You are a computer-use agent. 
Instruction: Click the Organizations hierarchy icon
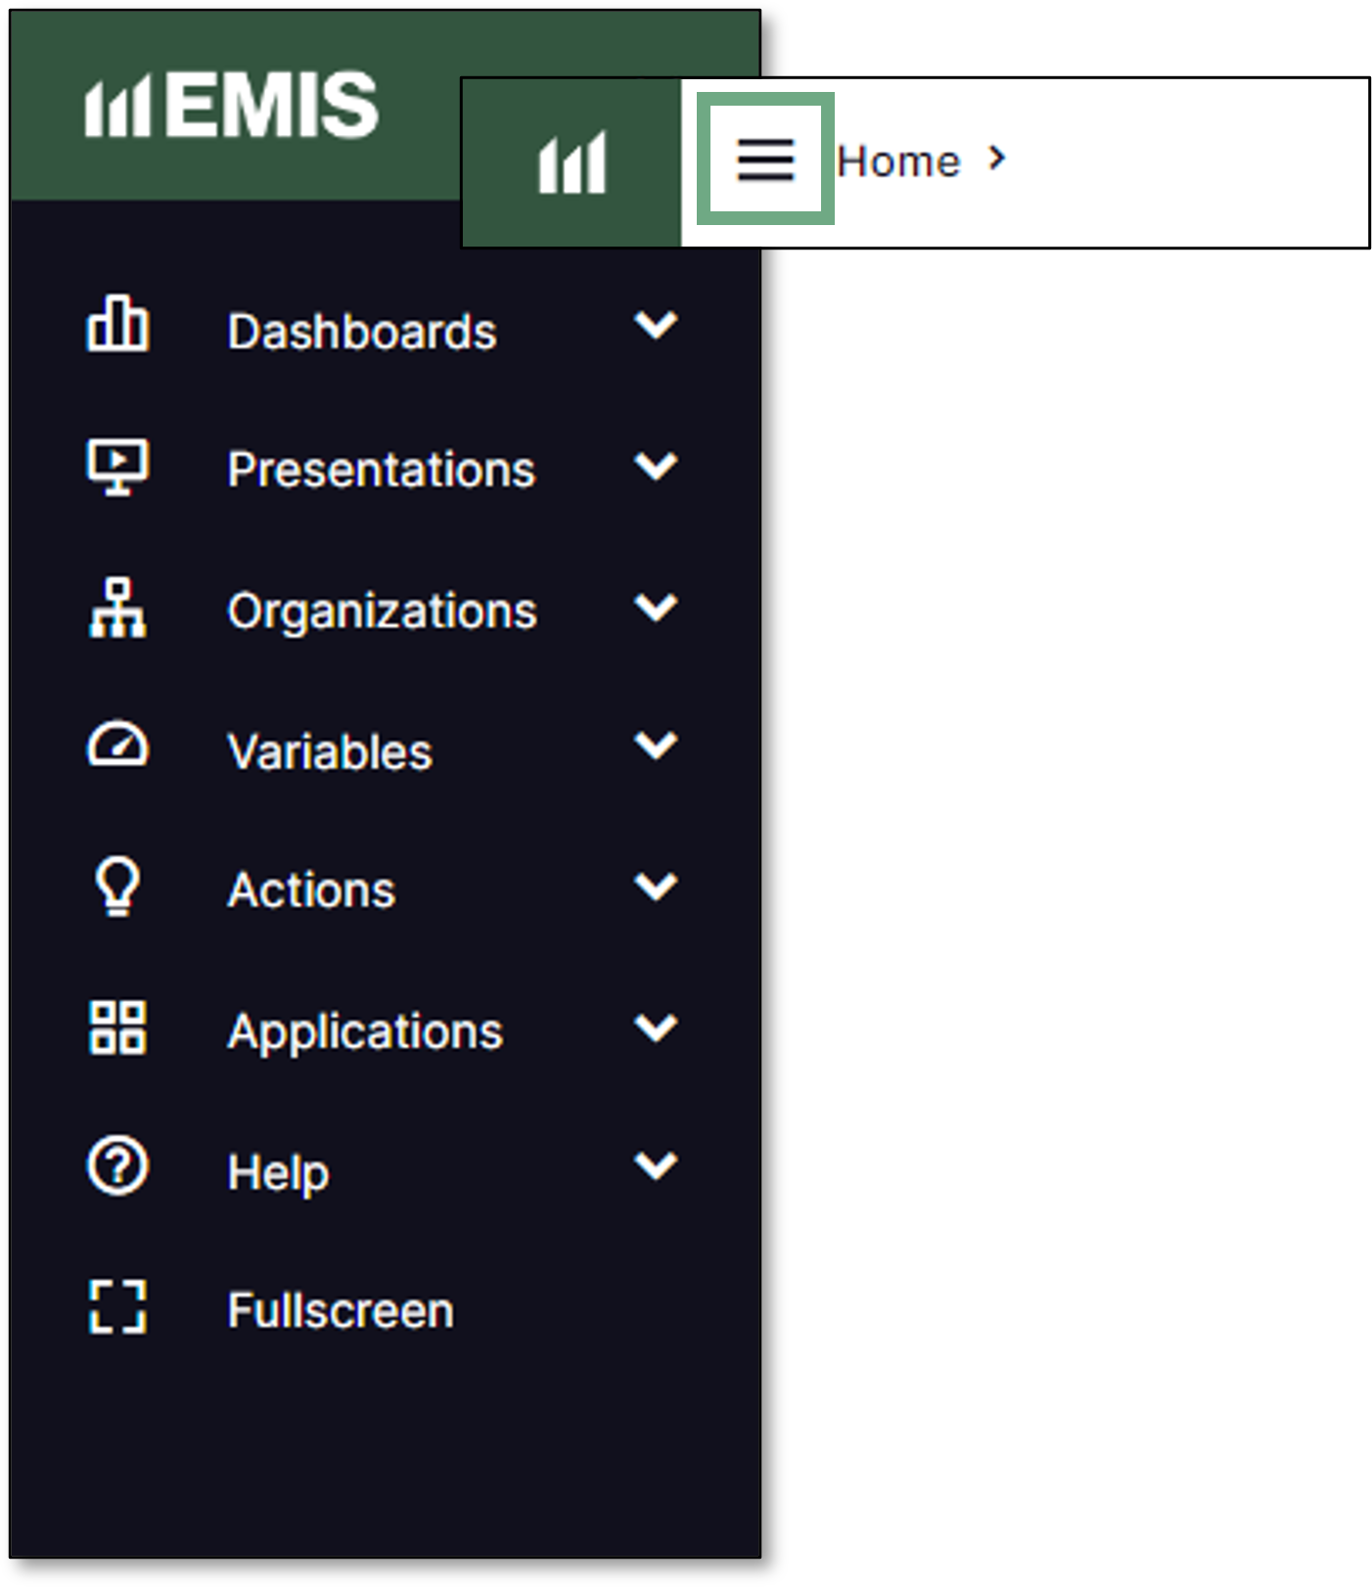[x=117, y=607]
